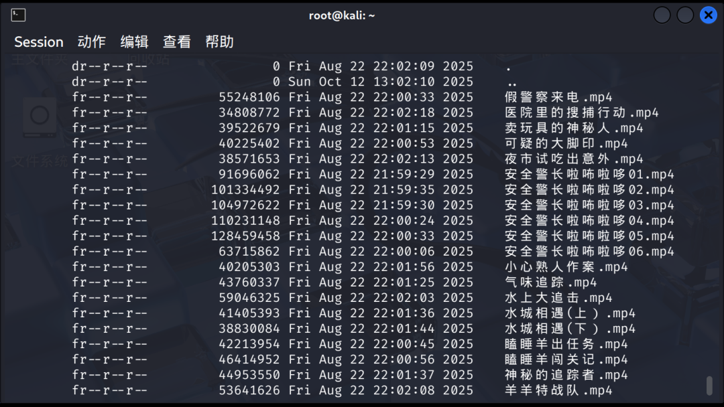Click the file size 38571653

tap(249, 159)
